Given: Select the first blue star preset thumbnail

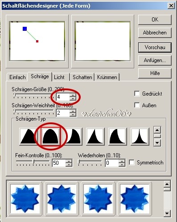Looking at the screenshot, I should click(x=25, y=199).
